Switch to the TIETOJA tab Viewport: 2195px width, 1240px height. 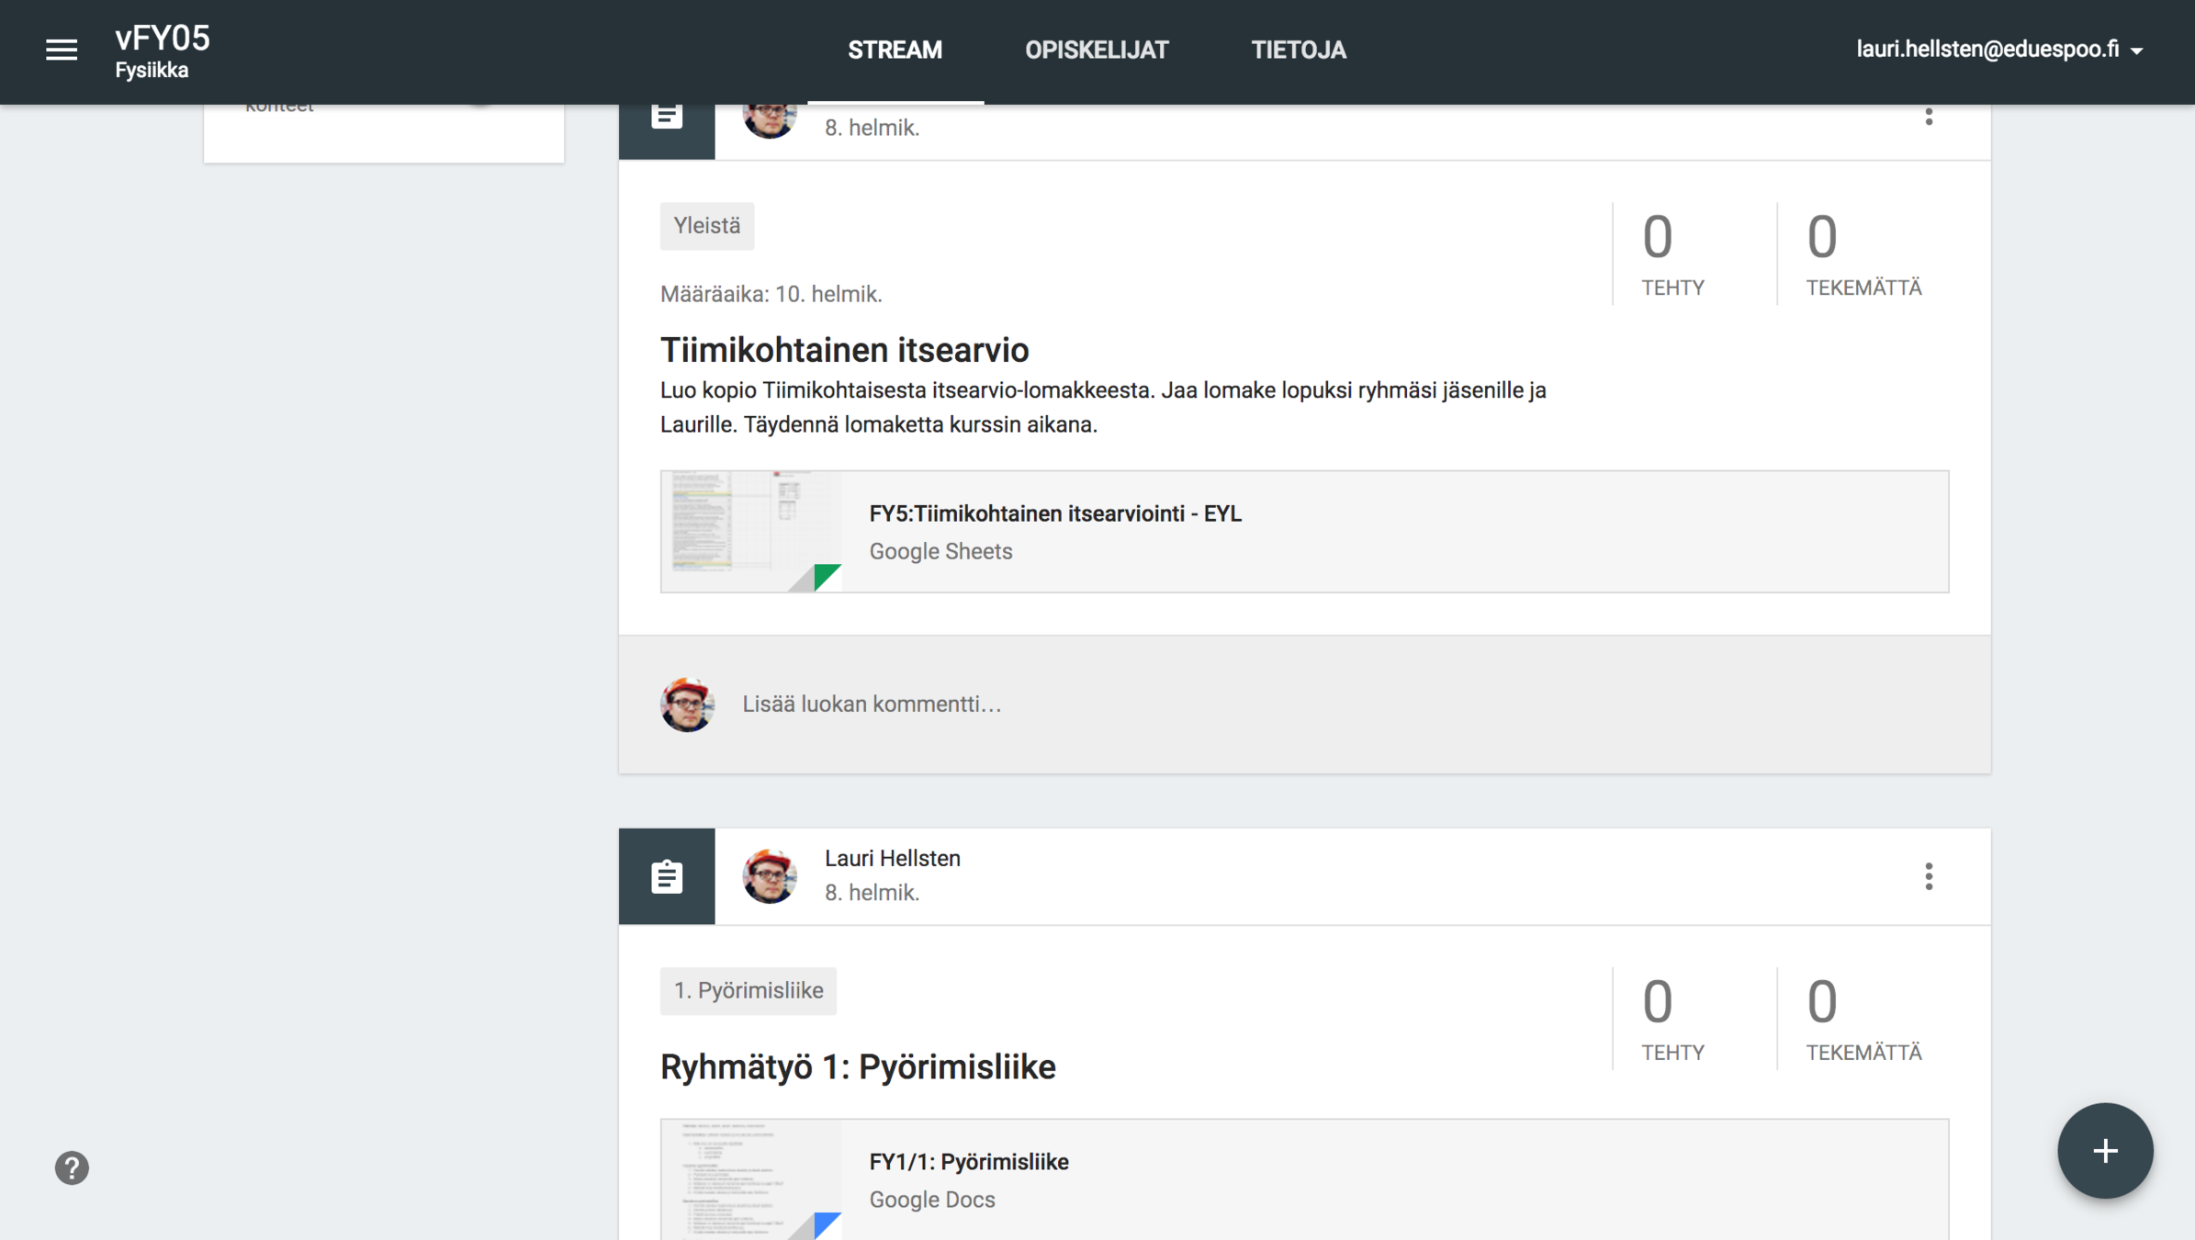(1298, 50)
